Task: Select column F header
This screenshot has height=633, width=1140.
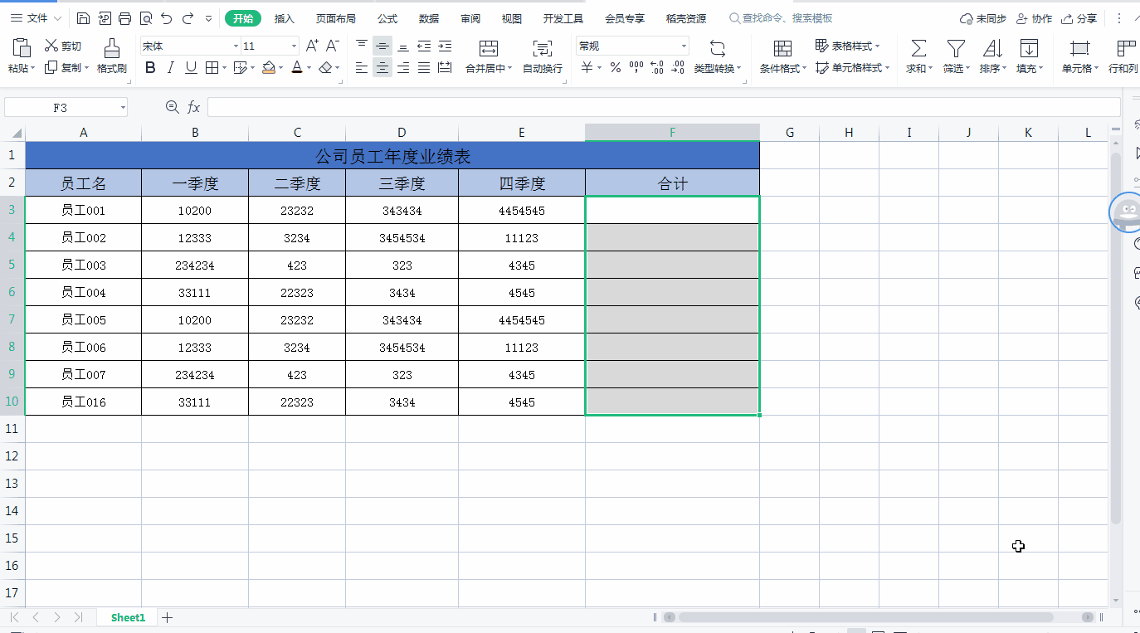Action: pos(672,133)
